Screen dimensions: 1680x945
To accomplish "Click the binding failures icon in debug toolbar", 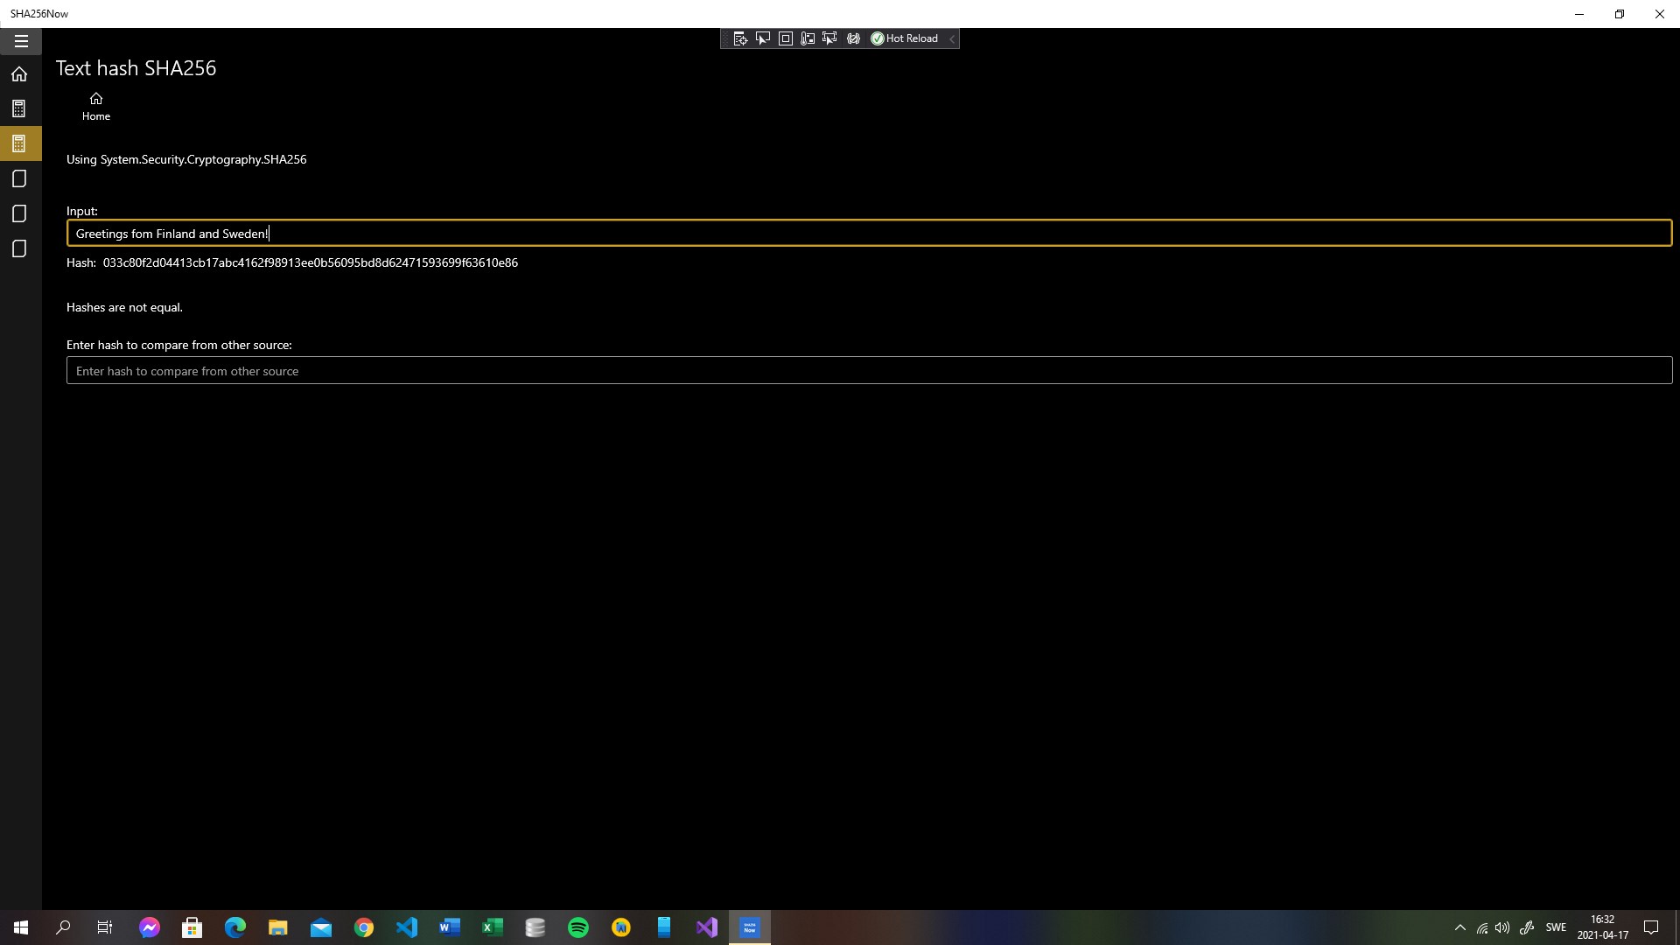I will pos(853,38).
